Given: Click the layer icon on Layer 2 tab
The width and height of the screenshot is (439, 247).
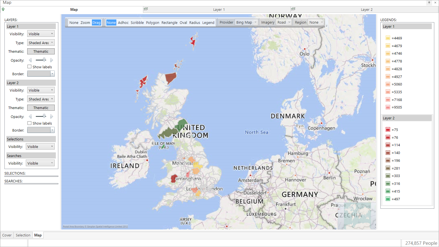Looking at the screenshot, I should [293, 9].
